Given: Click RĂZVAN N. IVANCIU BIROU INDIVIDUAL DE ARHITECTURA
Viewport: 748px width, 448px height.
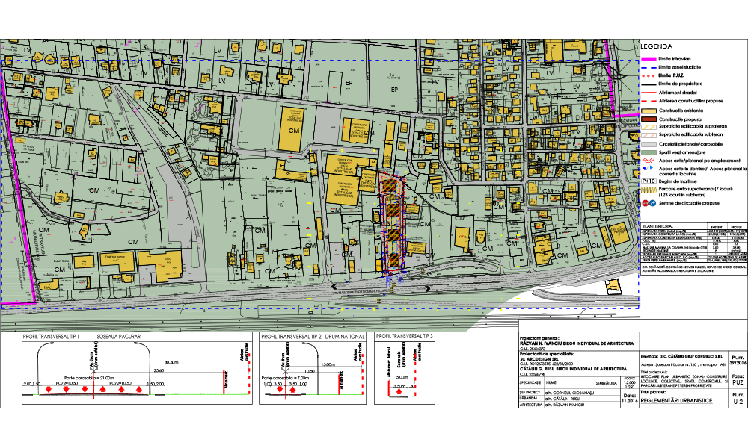Looking at the screenshot, I should pos(577,343).
